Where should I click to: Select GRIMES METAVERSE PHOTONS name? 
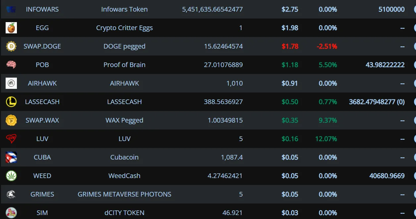pyautogui.click(x=125, y=194)
